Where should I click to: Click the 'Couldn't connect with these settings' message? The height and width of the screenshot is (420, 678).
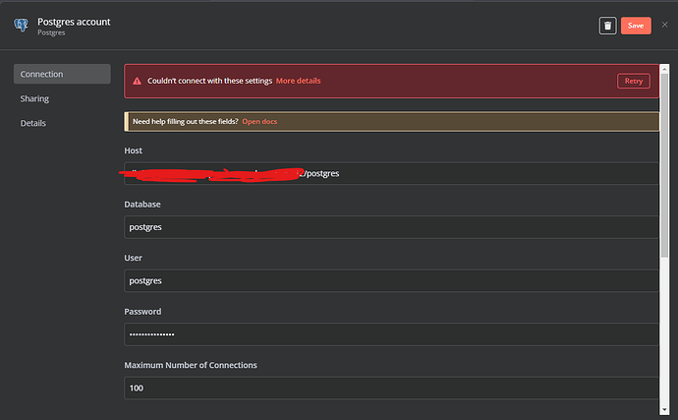209,81
